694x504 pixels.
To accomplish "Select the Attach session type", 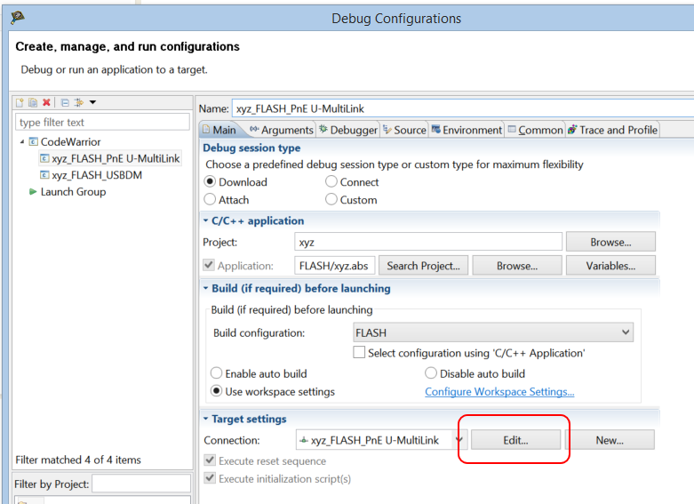I will tap(211, 200).
